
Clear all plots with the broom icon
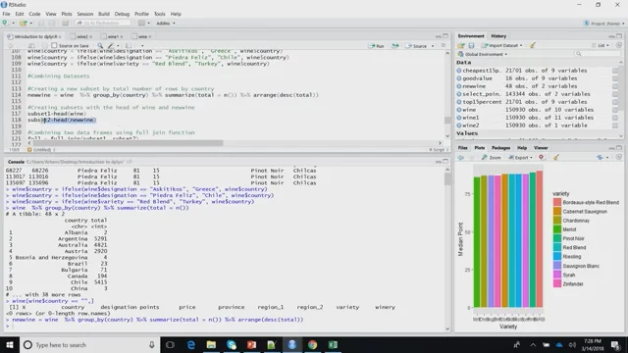click(556, 157)
